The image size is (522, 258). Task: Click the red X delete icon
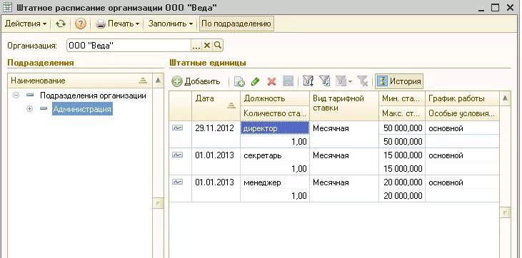(x=271, y=81)
